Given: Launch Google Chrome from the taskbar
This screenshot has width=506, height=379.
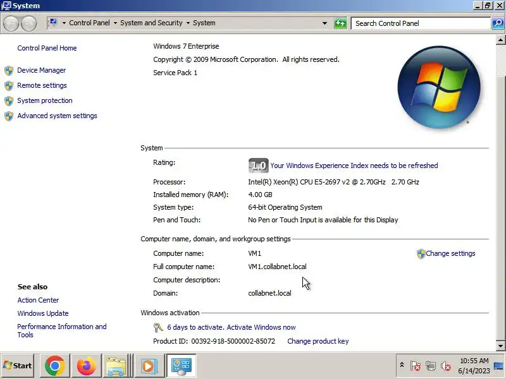Looking at the screenshot, I should coord(55,366).
